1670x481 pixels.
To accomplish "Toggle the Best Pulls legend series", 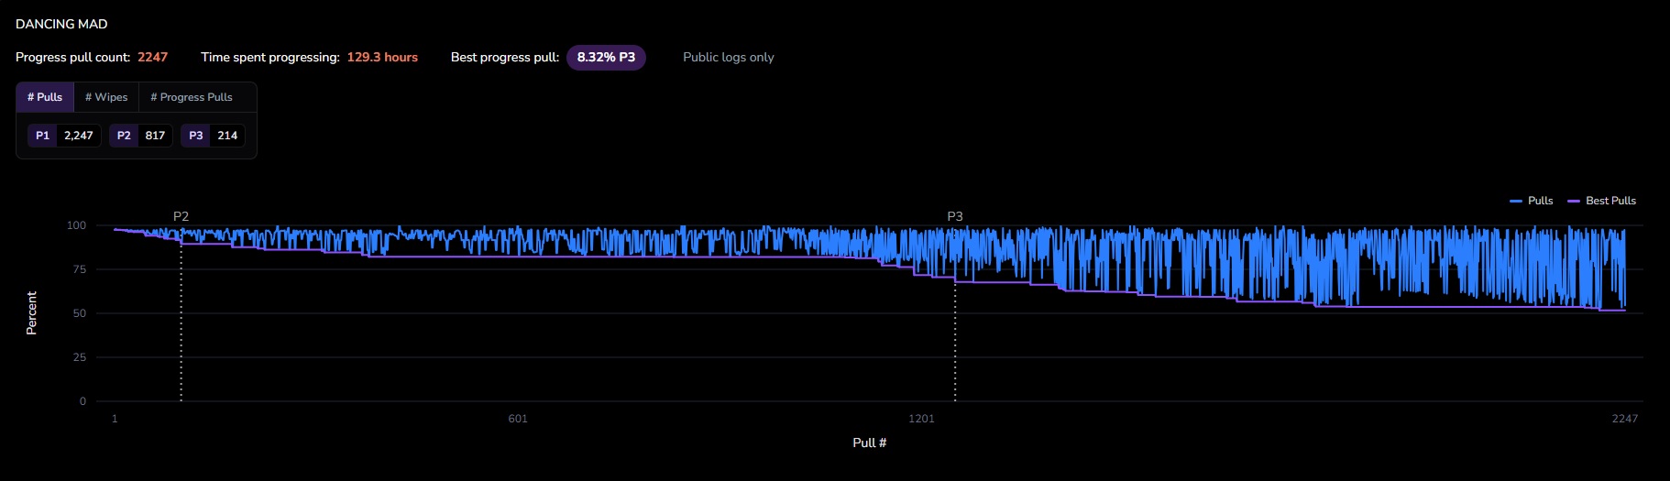I will 1602,201.
